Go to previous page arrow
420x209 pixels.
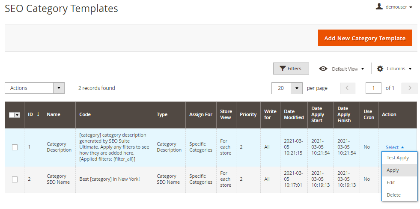pos(347,88)
